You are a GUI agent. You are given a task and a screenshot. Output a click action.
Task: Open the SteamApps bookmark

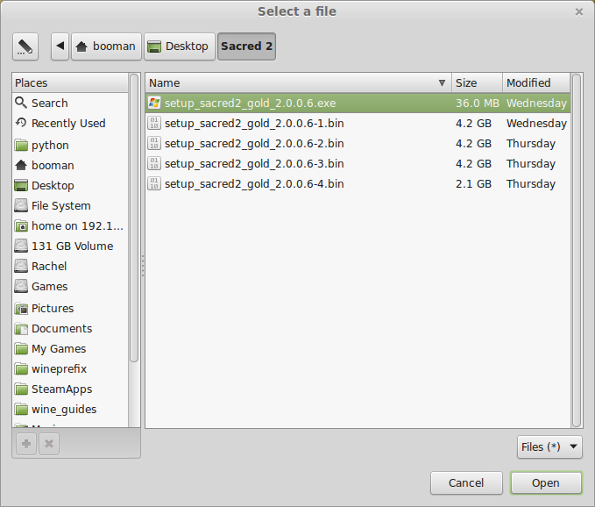pyautogui.click(x=70, y=389)
